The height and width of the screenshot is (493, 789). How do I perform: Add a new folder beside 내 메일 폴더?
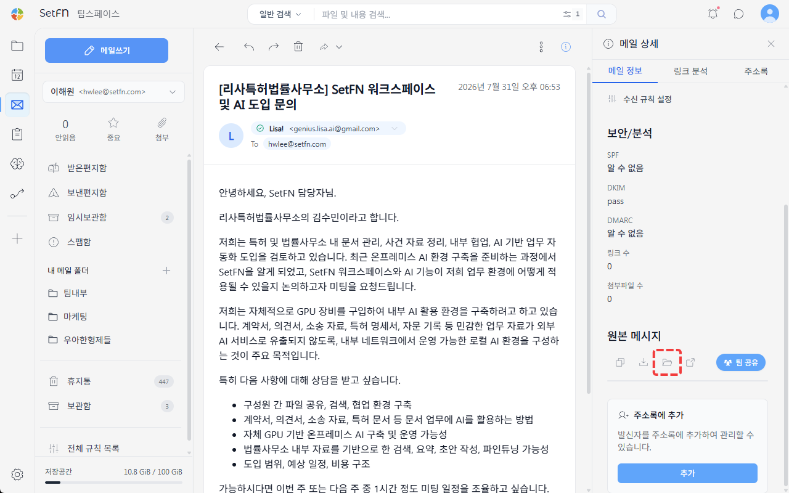[x=166, y=271]
